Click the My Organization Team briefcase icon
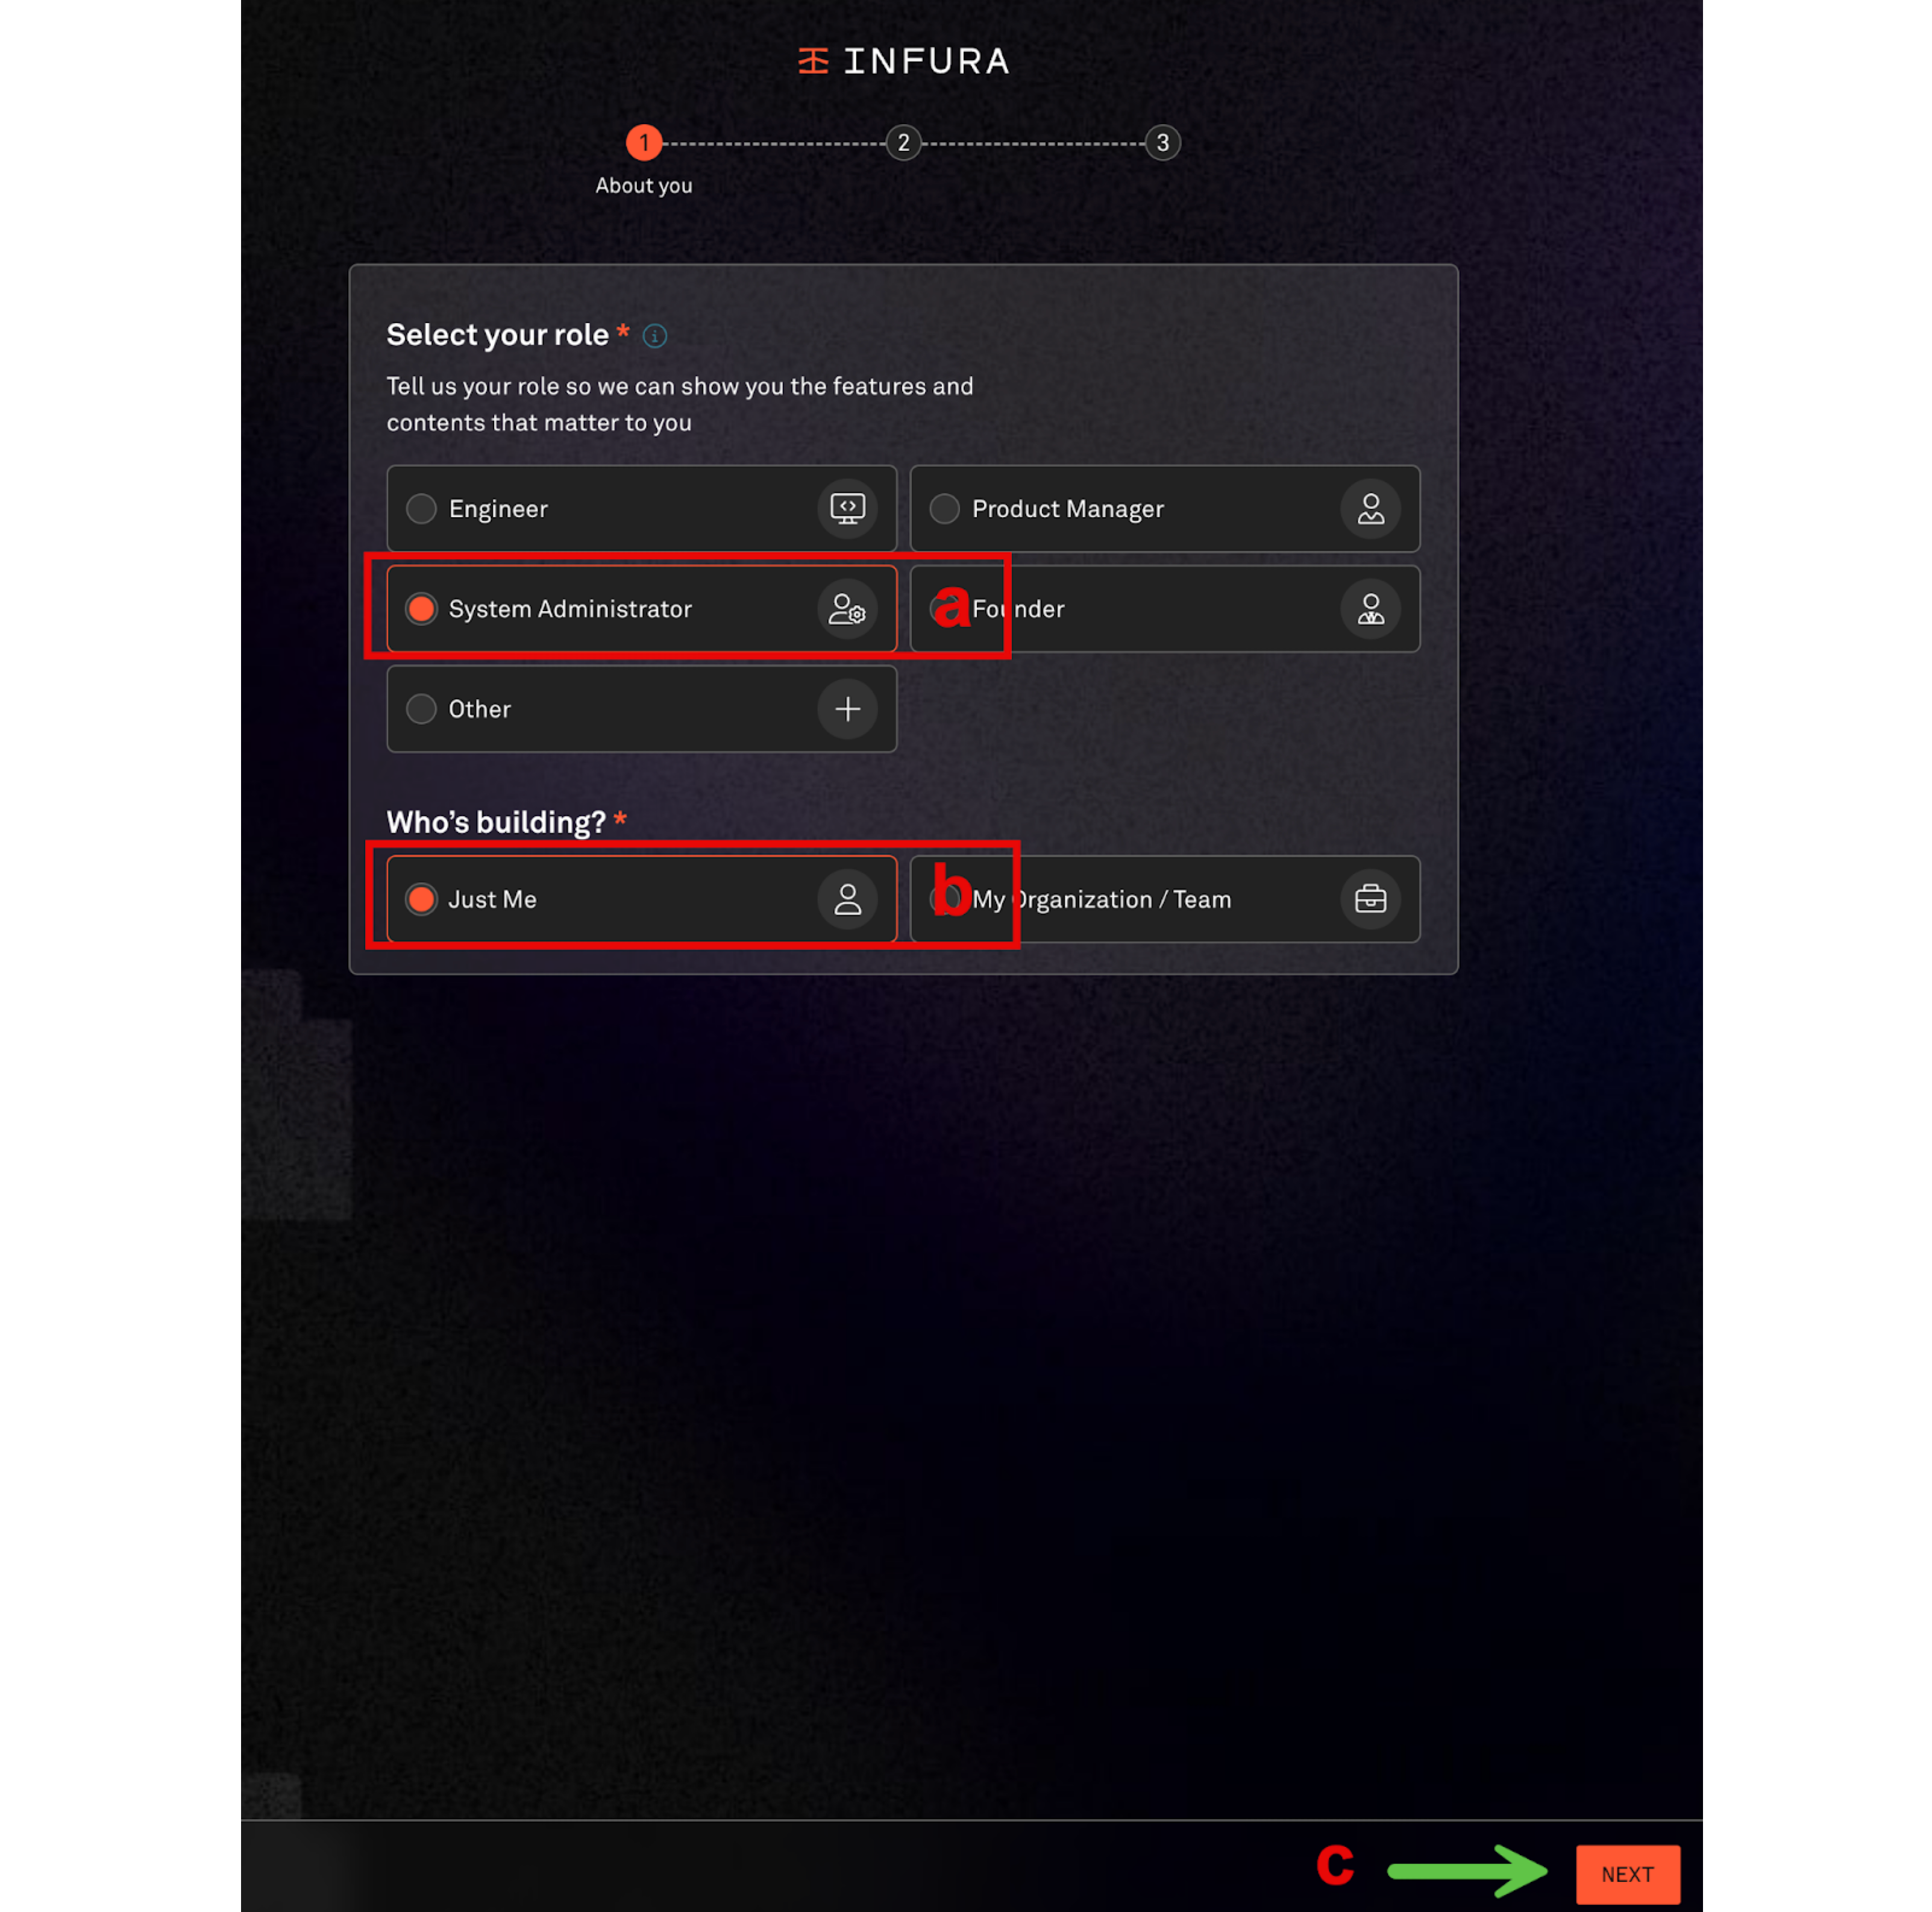Image resolution: width=1932 pixels, height=1912 pixels. click(x=1370, y=898)
